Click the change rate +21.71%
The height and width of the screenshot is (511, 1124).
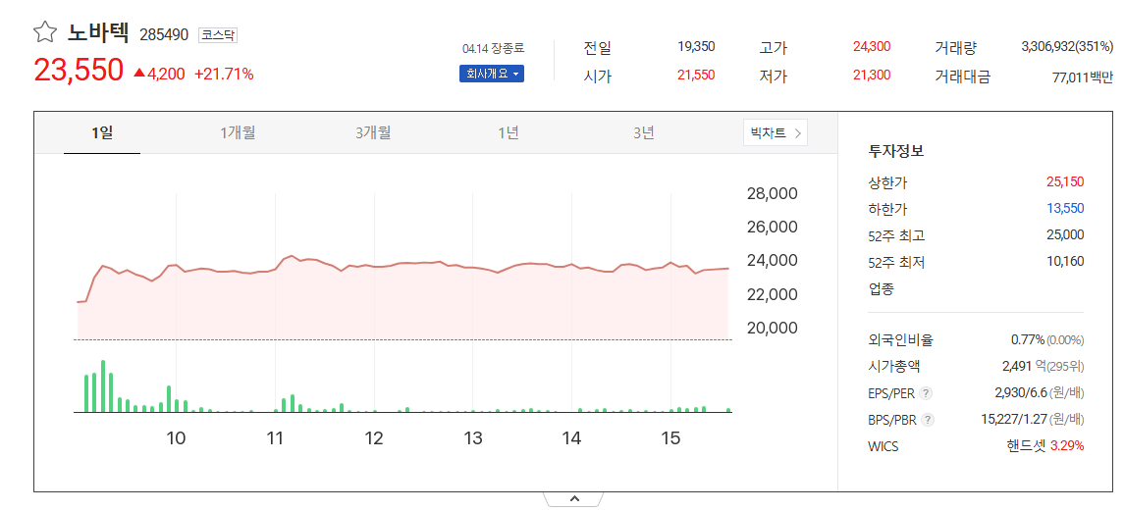[224, 74]
